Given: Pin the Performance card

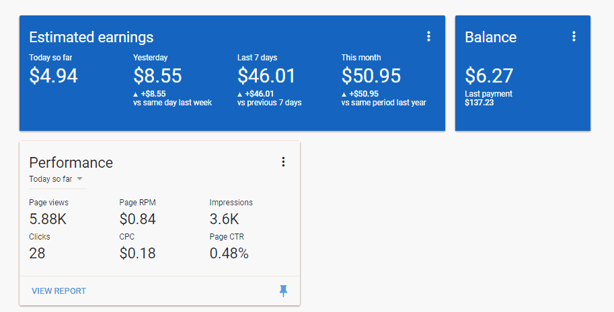Looking at the screenshot, I should [283, 291].
